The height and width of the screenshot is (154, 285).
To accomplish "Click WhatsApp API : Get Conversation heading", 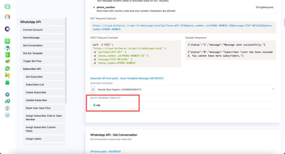I will coord(114,135).
